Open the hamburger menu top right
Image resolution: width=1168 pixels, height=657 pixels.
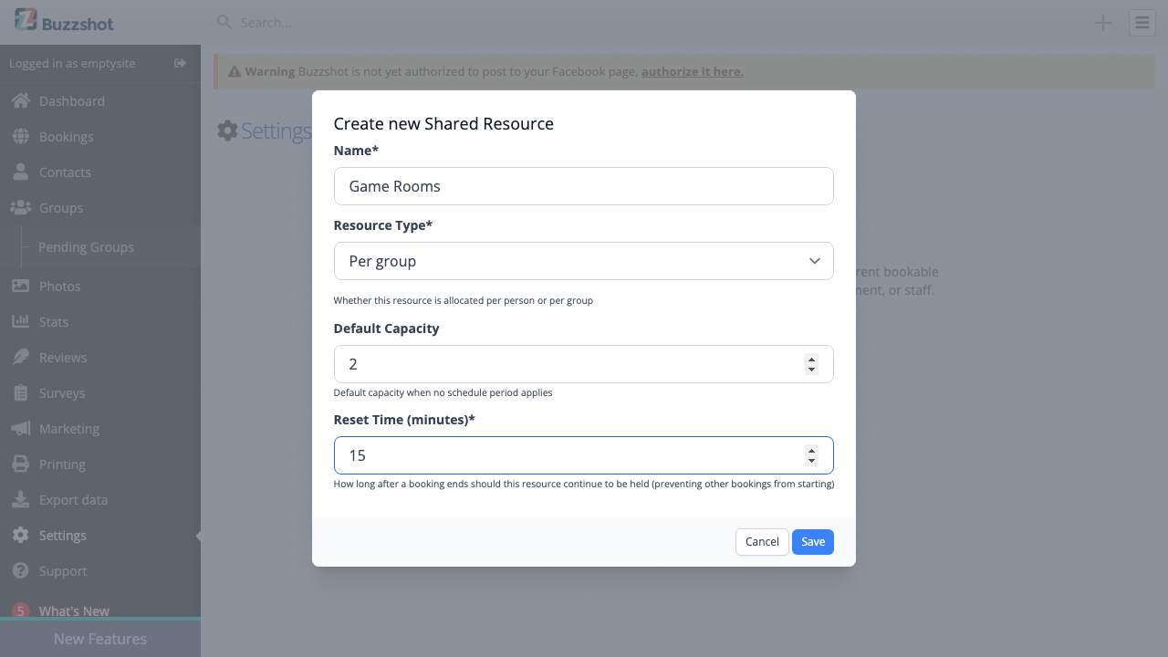(1142, 23)
